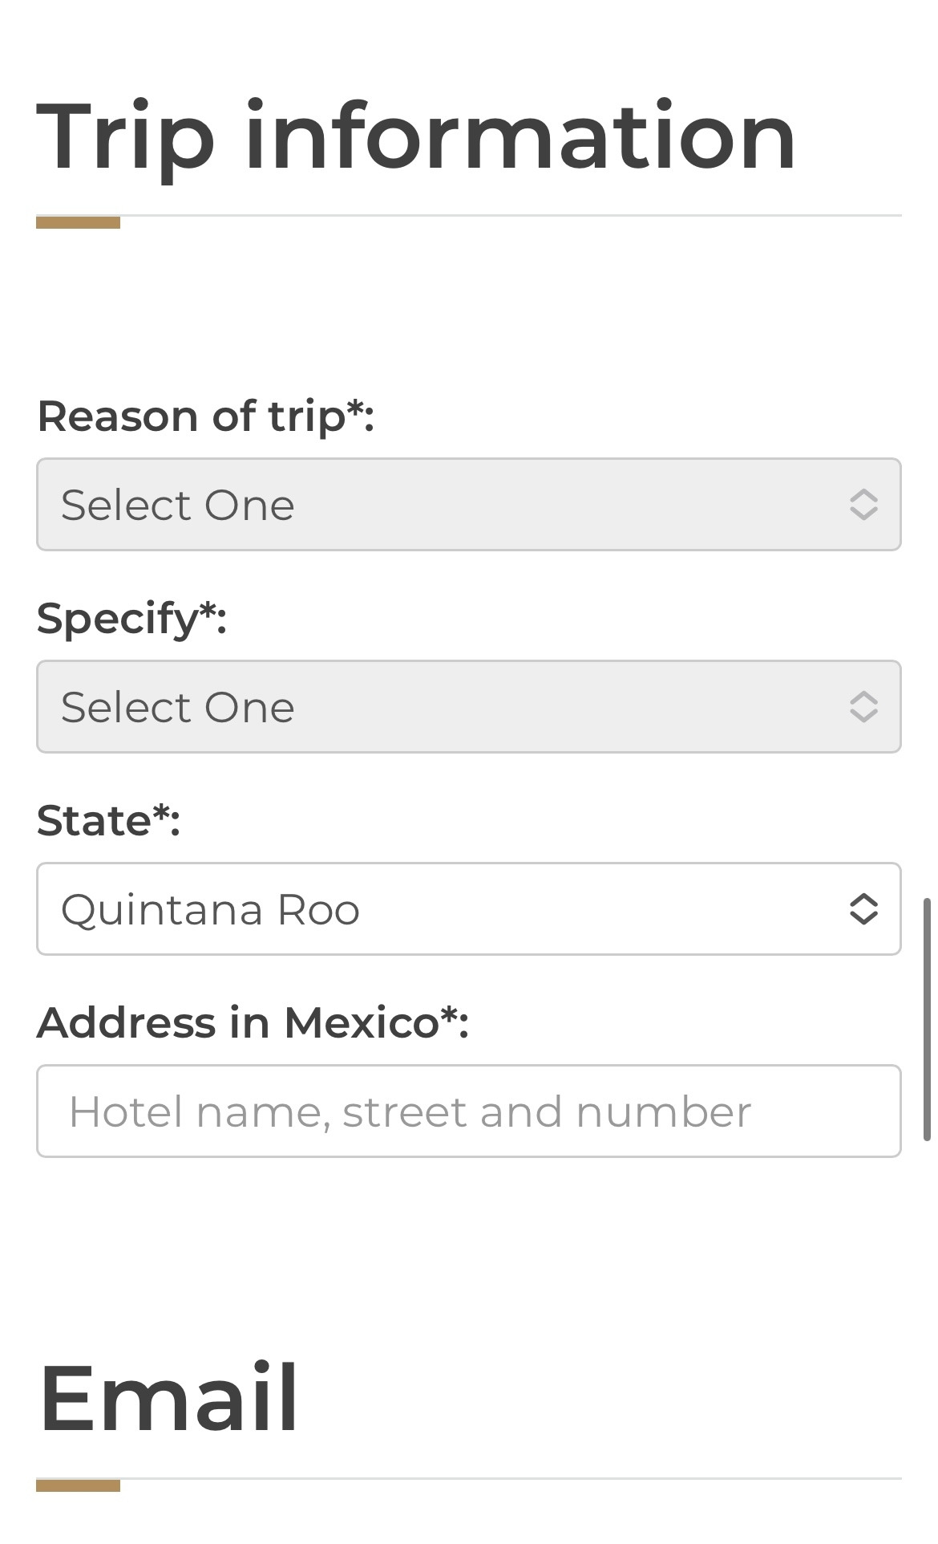Open the State dropdown showing Quintana Roo
This screenshot has height=1544, width=938.
click(x=468, y=909)
